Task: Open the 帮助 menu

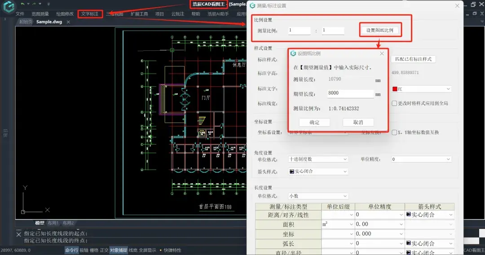Action: [196, 14]
